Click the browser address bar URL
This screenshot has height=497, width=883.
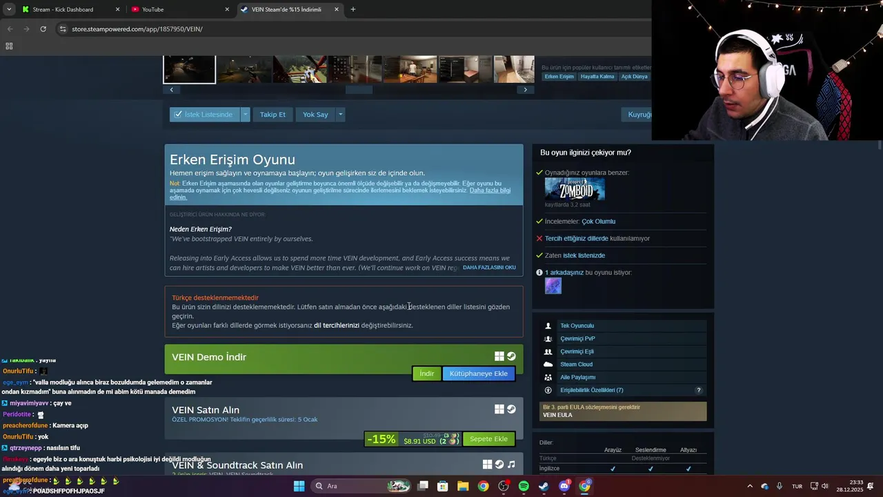[x=137, y=29]
